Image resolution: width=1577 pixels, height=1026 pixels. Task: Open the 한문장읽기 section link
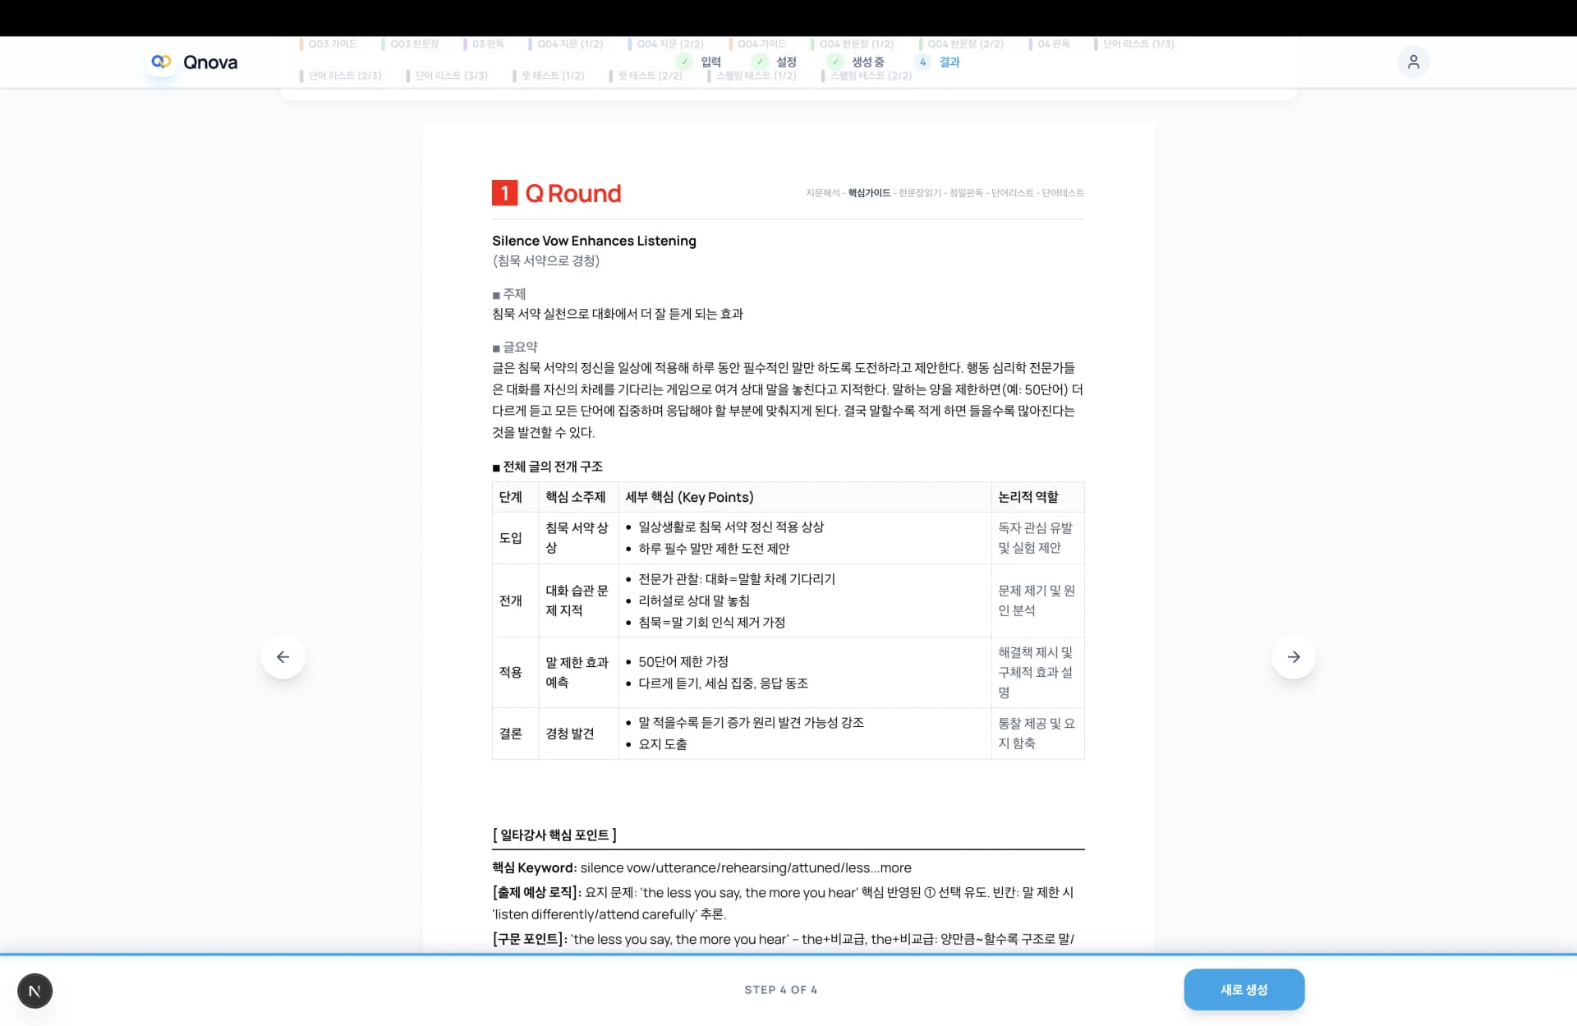pyautogui.click(x=919, y=193)
